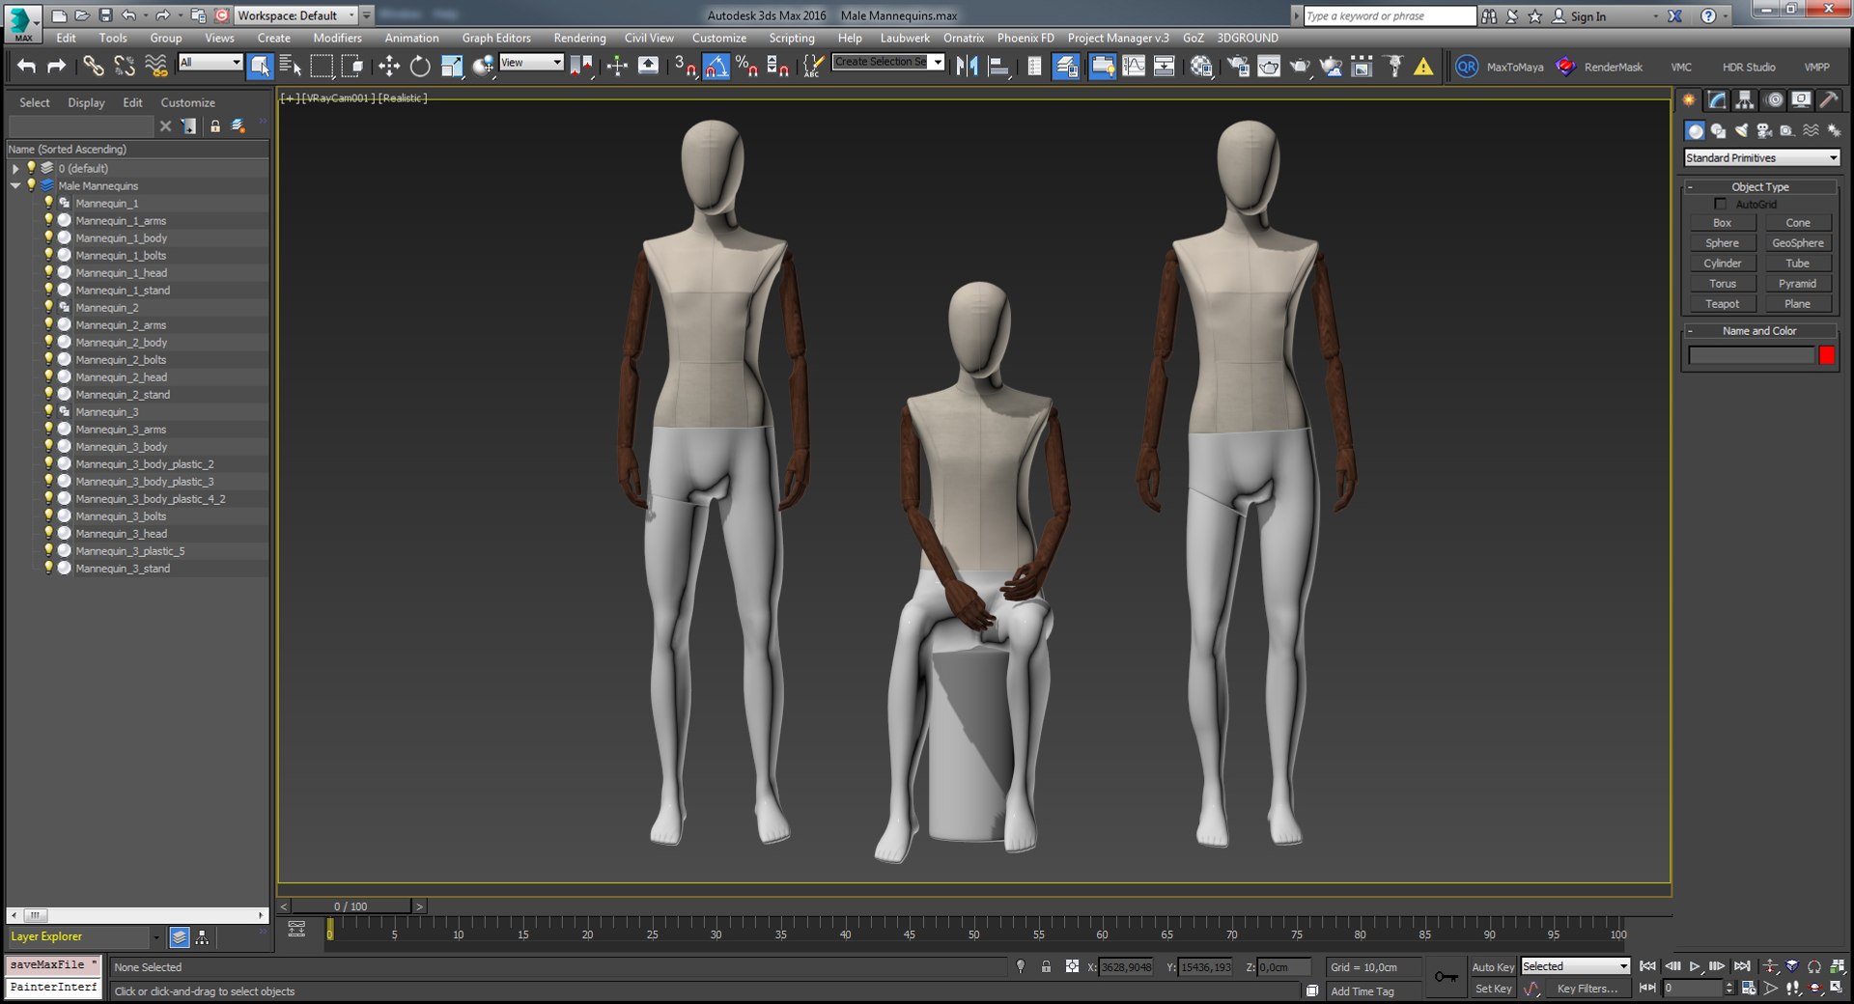The height and width of the screenshot is (1004, 1854).
Task: Toggle visibility bulb for Mannequin_3_head
Action: click(48, 533)
